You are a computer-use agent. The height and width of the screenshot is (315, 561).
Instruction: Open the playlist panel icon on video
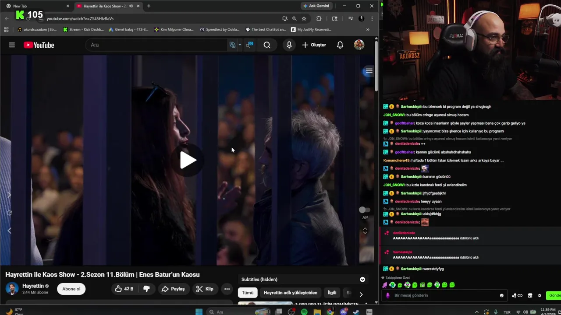pos(369,71)
